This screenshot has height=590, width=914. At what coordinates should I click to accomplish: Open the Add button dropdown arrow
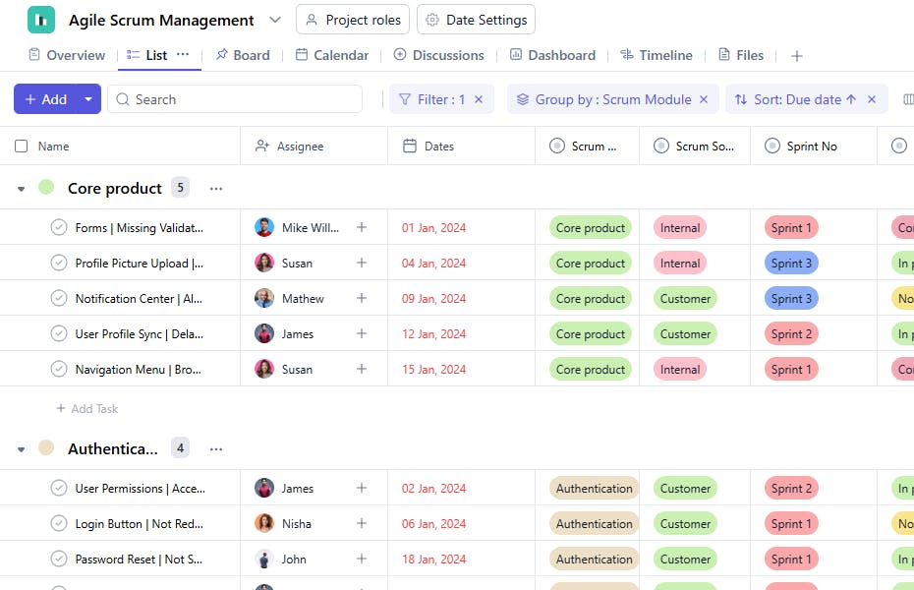(x=88, y=99)
